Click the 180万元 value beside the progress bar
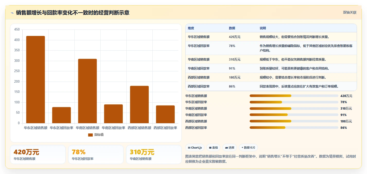Image resolution: width=367 pixels, height=174 pixels. pos(346,121)
